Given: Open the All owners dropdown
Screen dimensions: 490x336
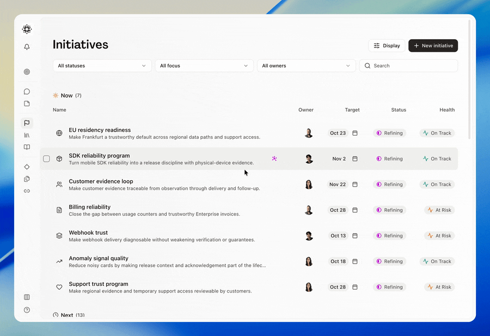Looking at the screenshot, I should 306,66.
